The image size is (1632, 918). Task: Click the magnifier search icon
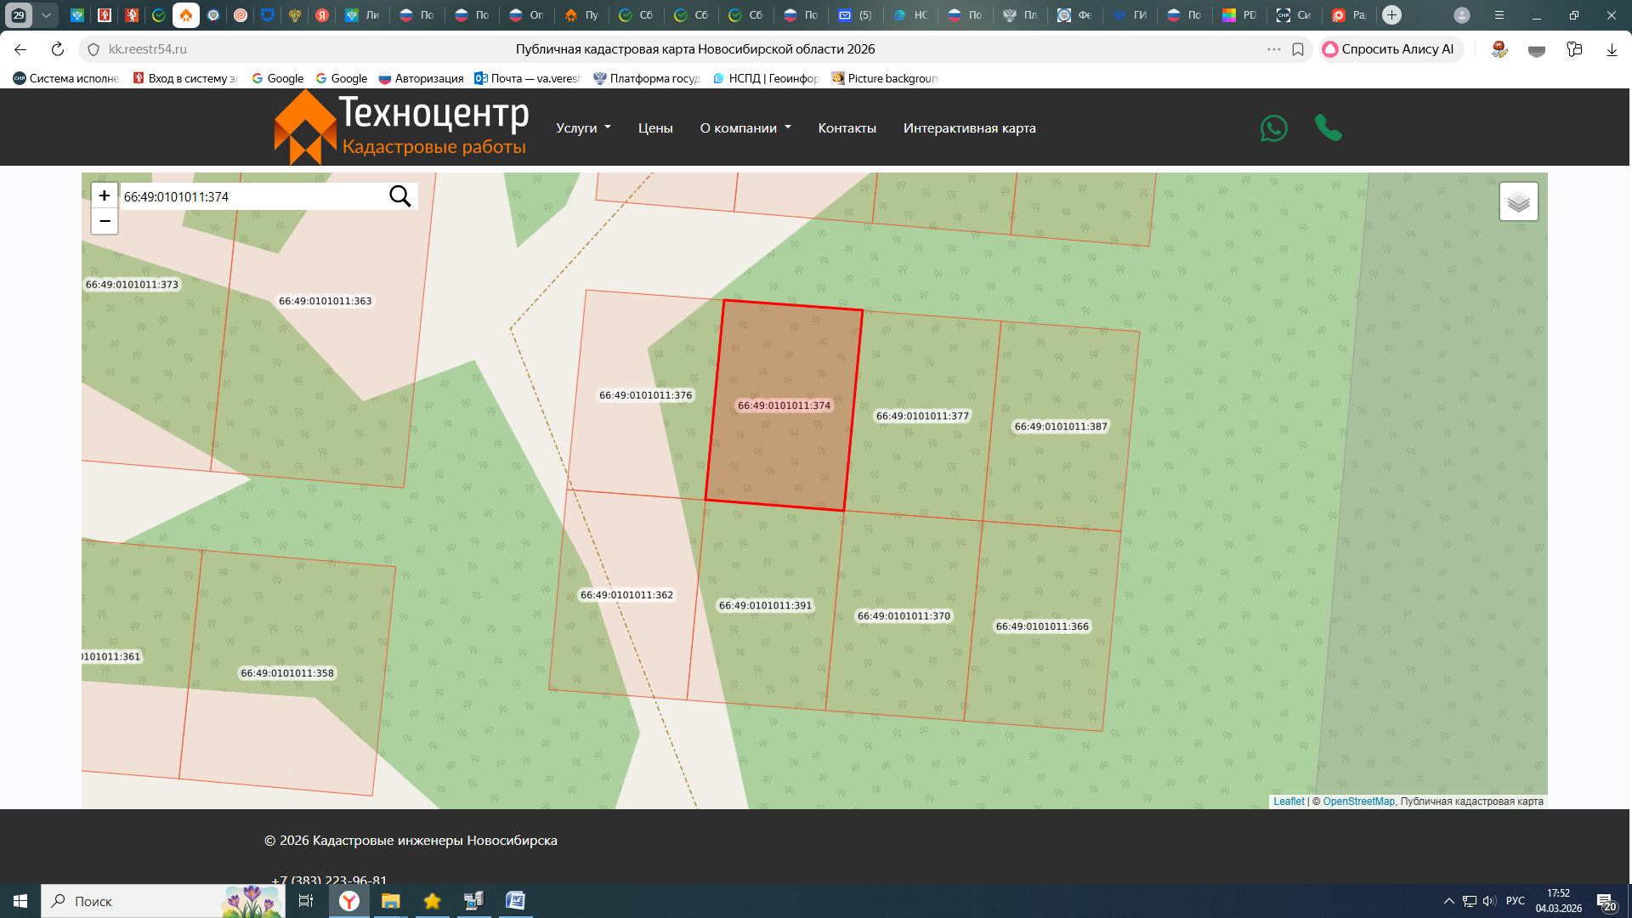pos(399,196)
